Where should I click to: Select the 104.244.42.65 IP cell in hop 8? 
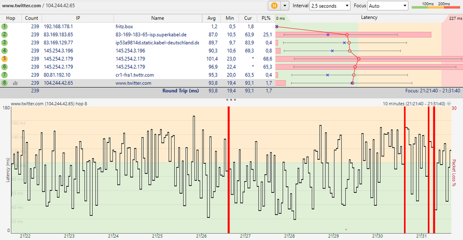point(58,83)
